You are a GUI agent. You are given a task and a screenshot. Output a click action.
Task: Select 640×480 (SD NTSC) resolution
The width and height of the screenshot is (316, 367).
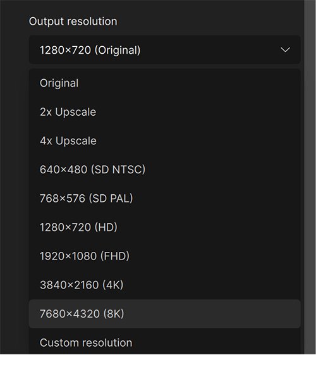tap(164, 170)
